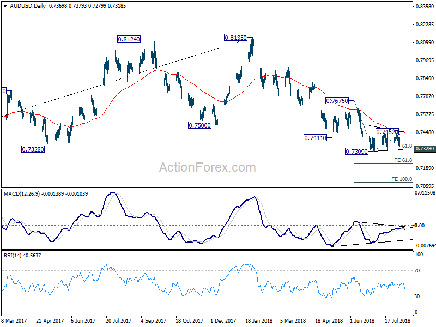
Task: Click the AUDUSD chart menu triangle
Action: [5, 6]
